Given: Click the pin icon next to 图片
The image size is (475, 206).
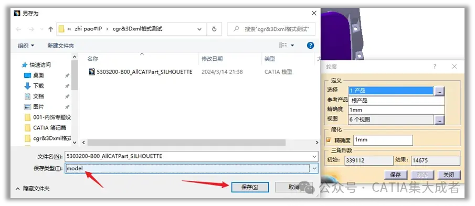Looking at the screenshot, I should (x=67, y=107).
